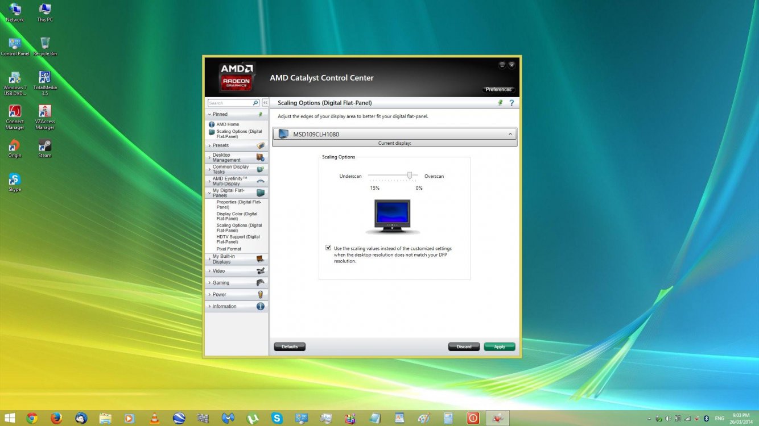Click the AMD Radeon Graphics logo
The image size is (759, 426).
pyautogui.click(x=237, y=77)
